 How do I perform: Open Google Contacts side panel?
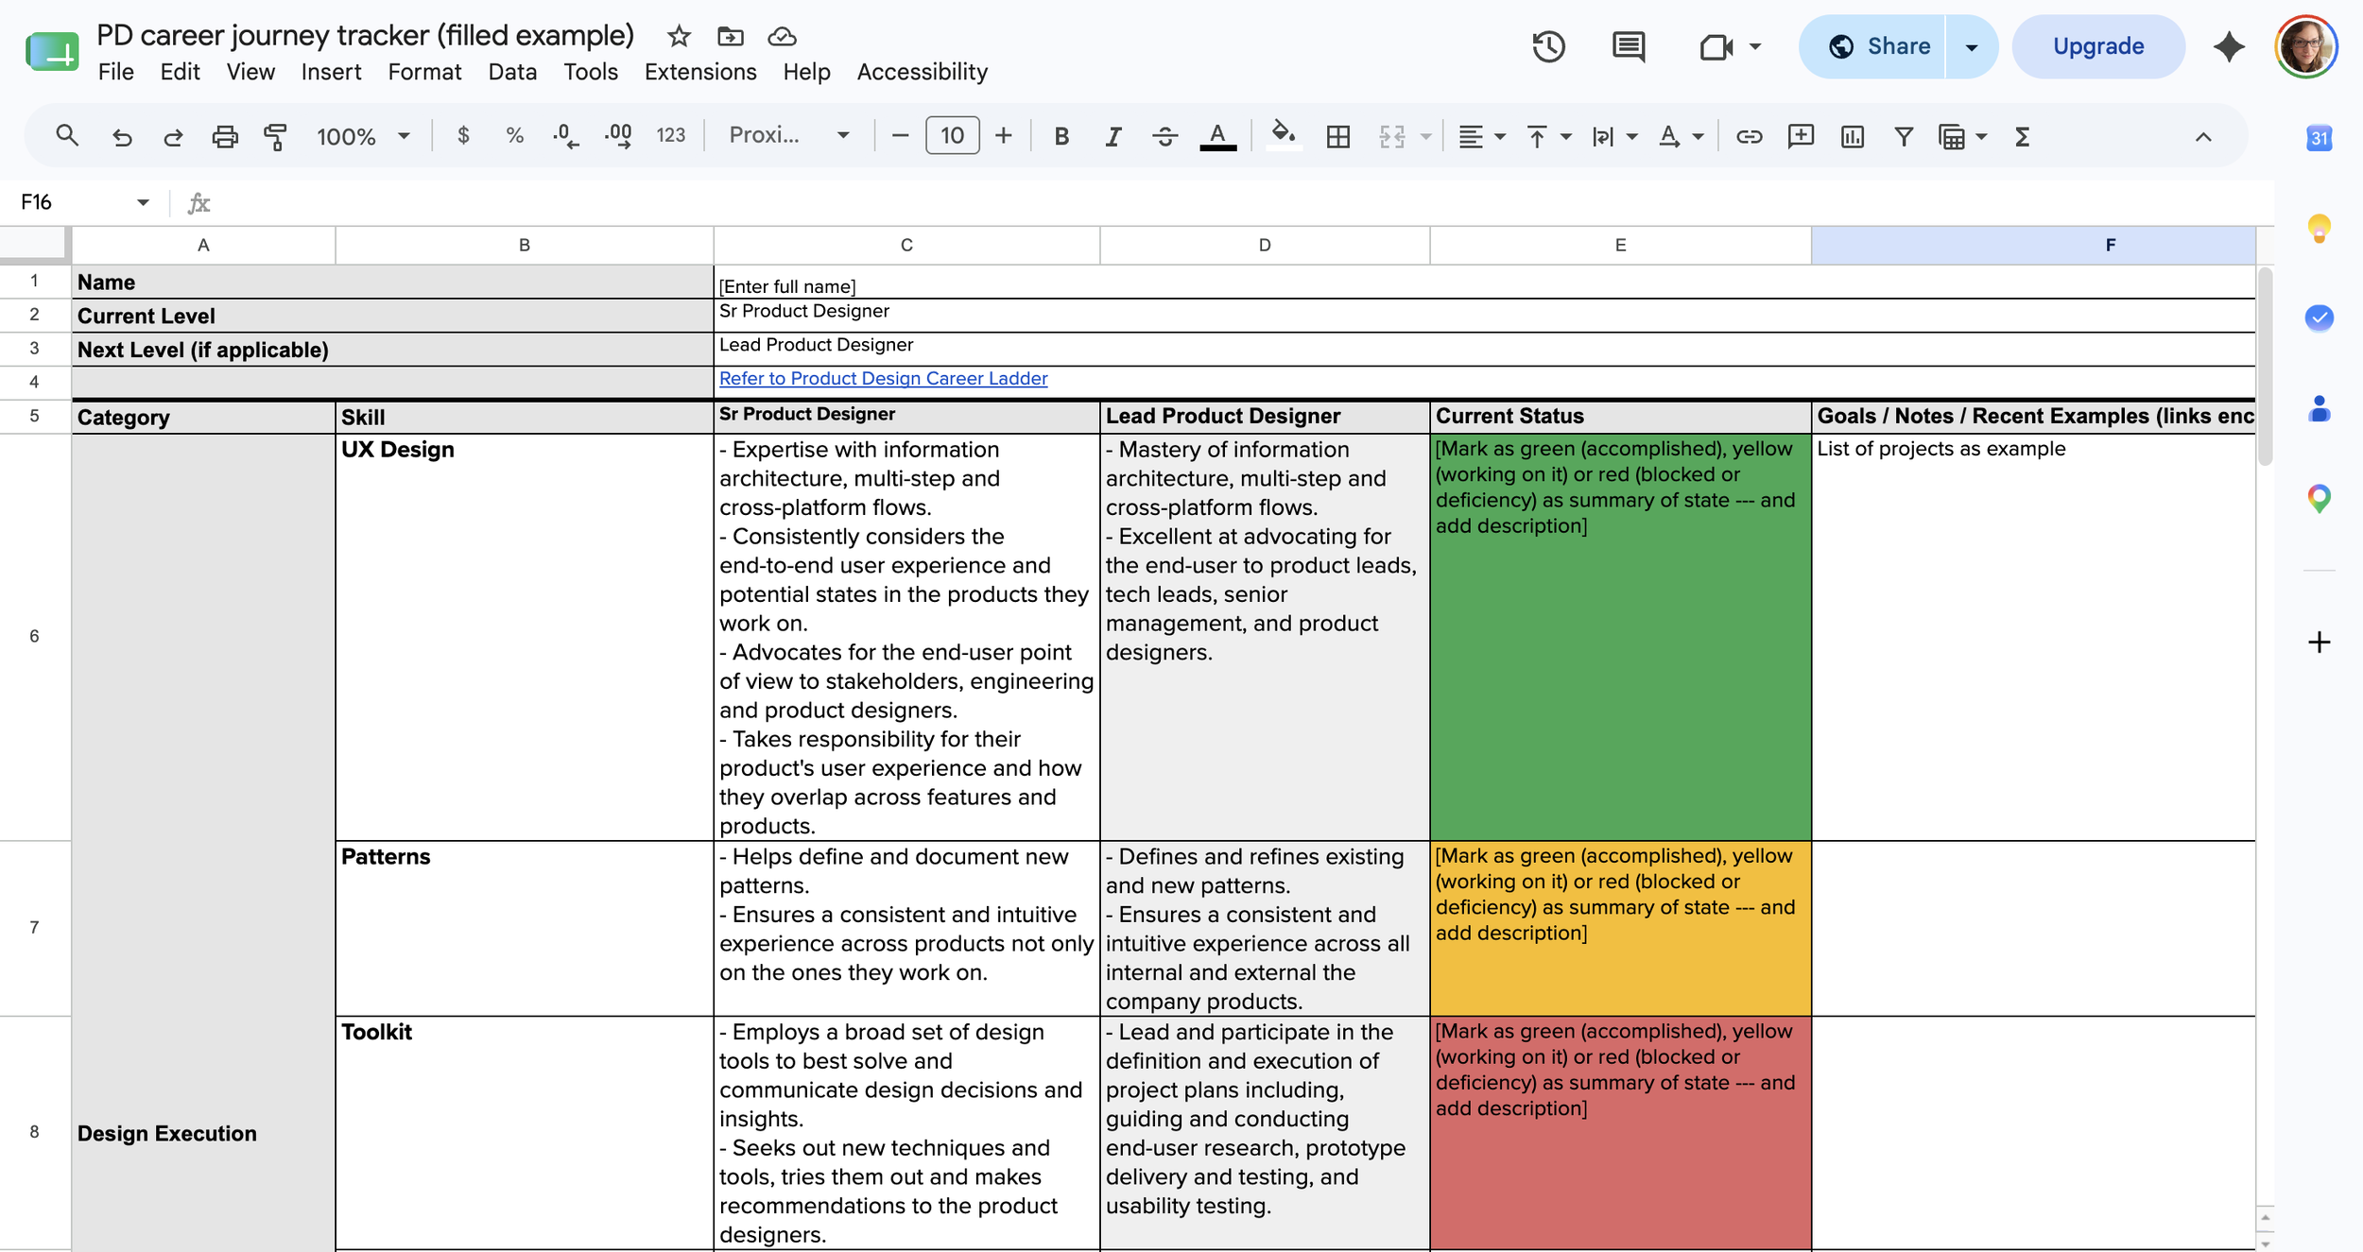click(x=2319, y=408)
